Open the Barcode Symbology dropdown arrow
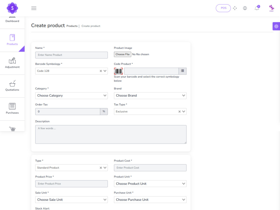The image size is (280, 210). (x=105, y=71)
